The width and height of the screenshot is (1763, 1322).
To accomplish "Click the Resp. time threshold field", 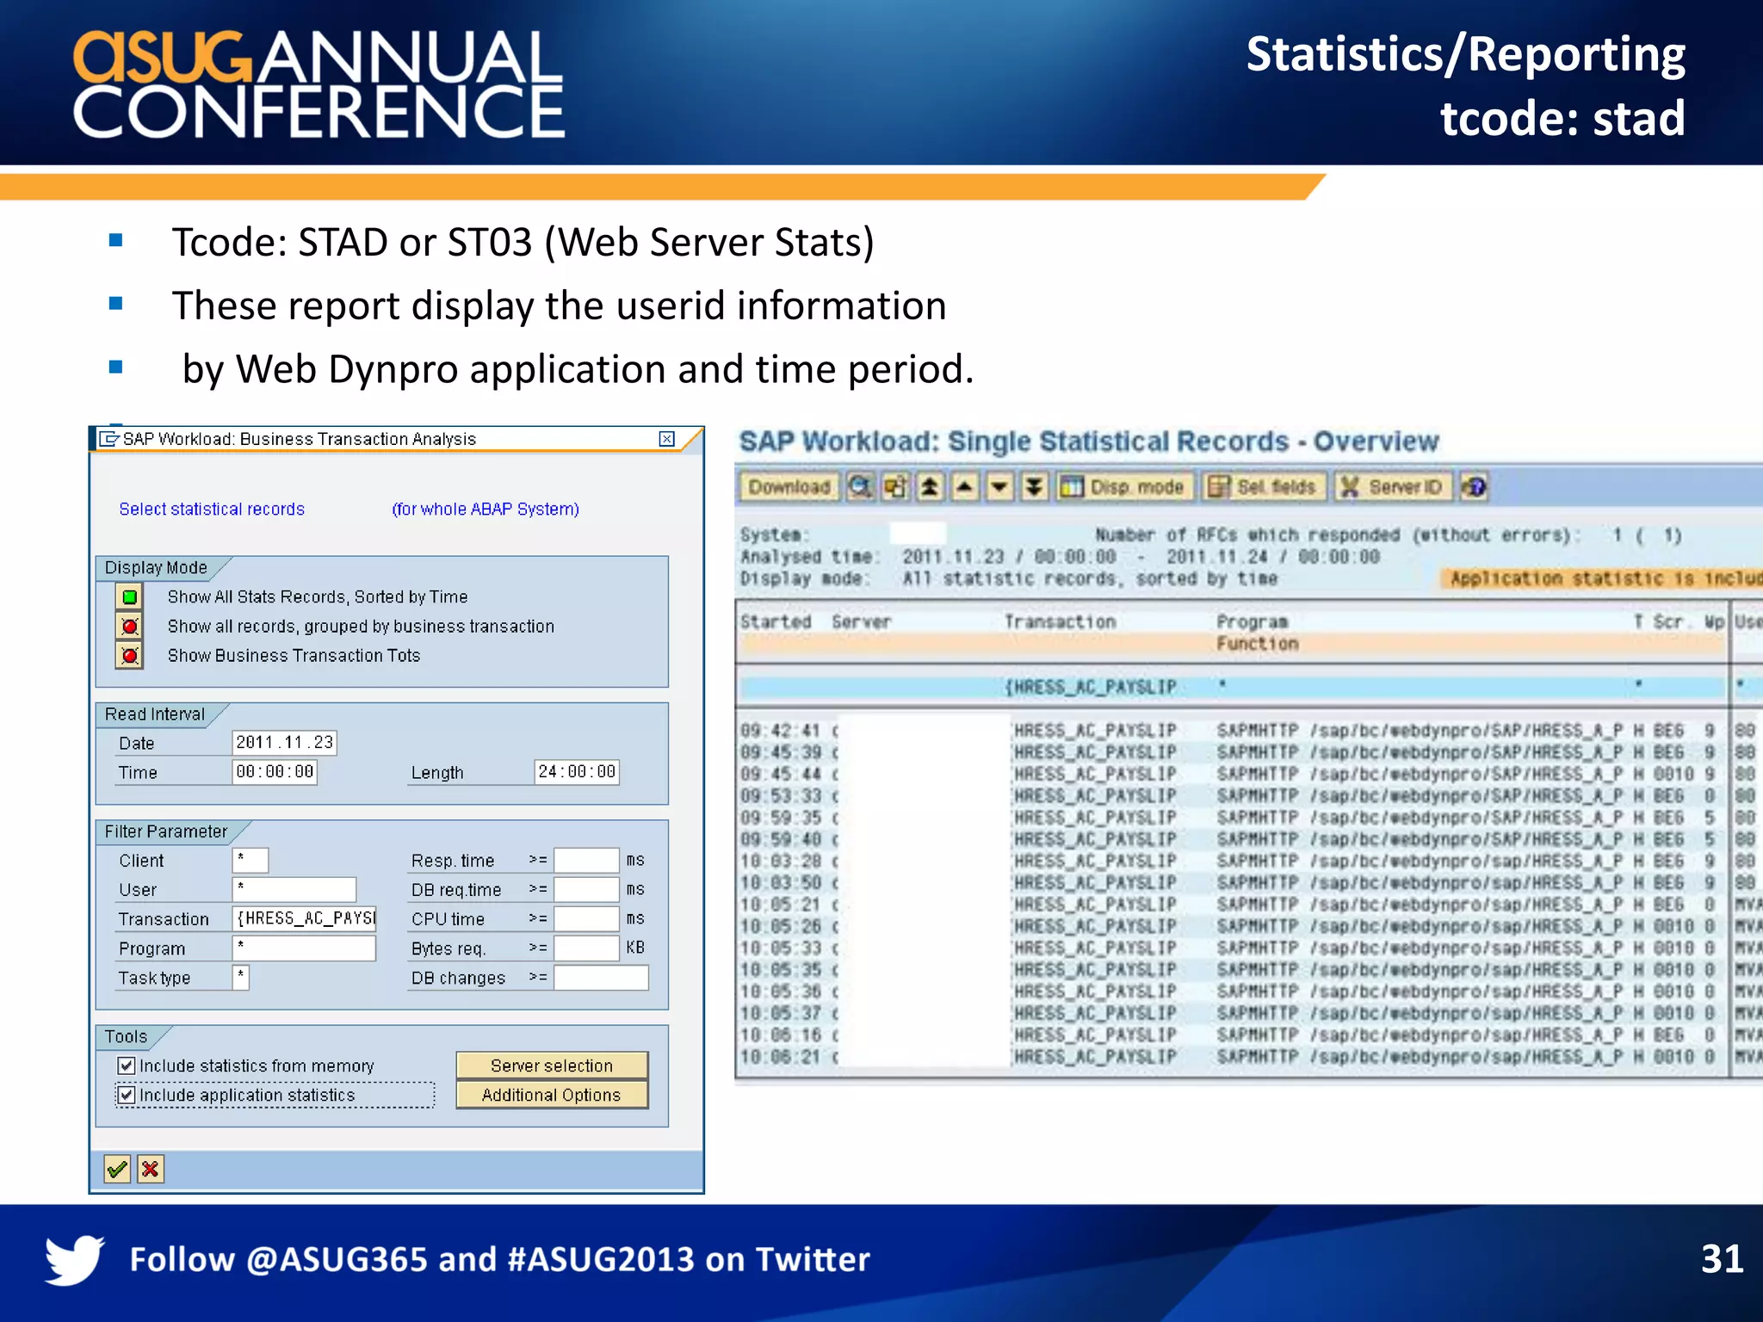I will tap(586, 860).
